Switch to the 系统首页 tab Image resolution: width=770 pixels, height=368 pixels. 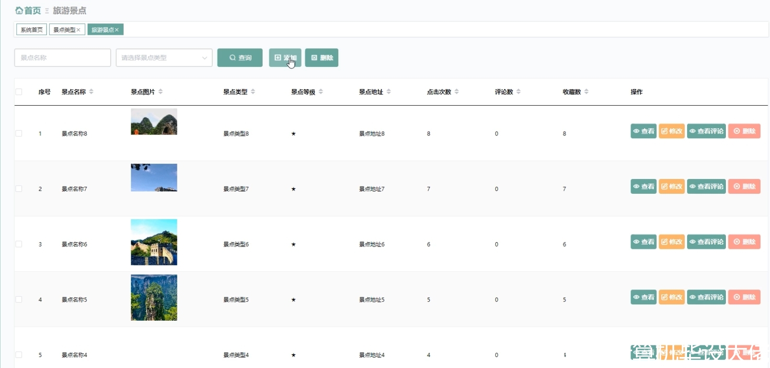click(x=32, y=30)
